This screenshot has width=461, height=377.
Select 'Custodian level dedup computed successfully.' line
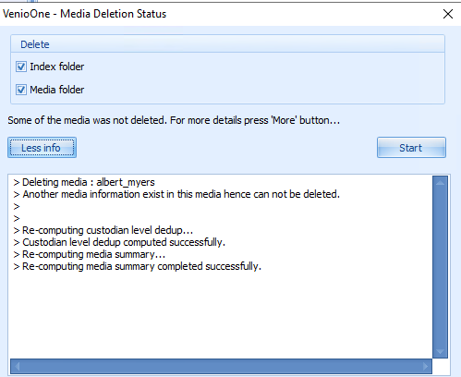click(119, 242)
